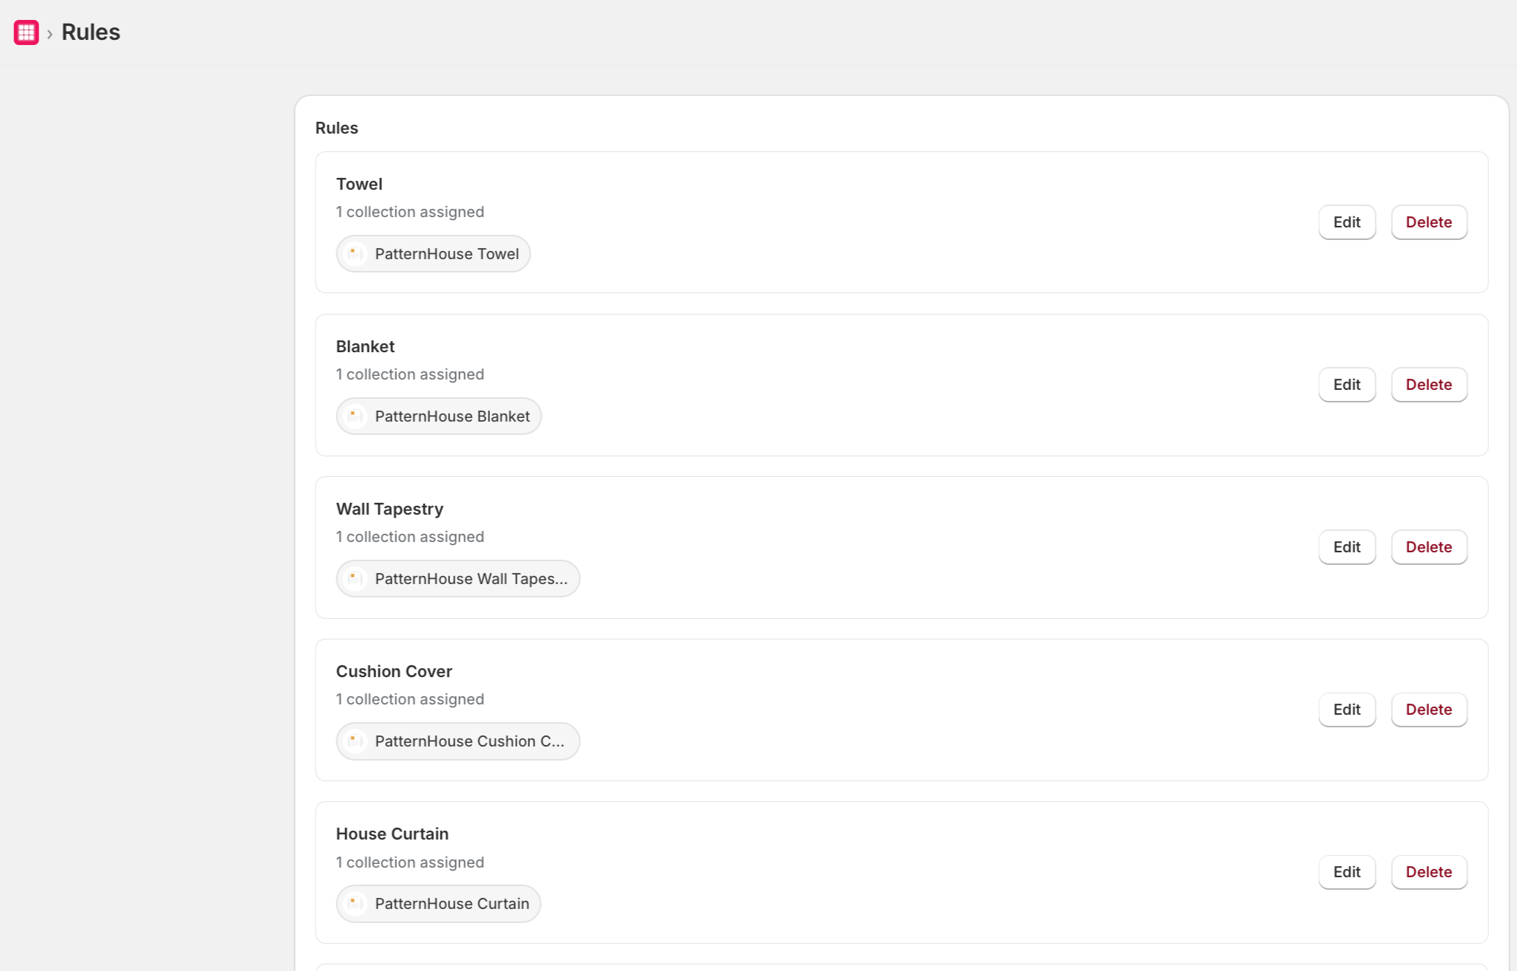Delete the Wall Tapestry rule
This screenshot has width=1517, height=971.
point(1428,547)
